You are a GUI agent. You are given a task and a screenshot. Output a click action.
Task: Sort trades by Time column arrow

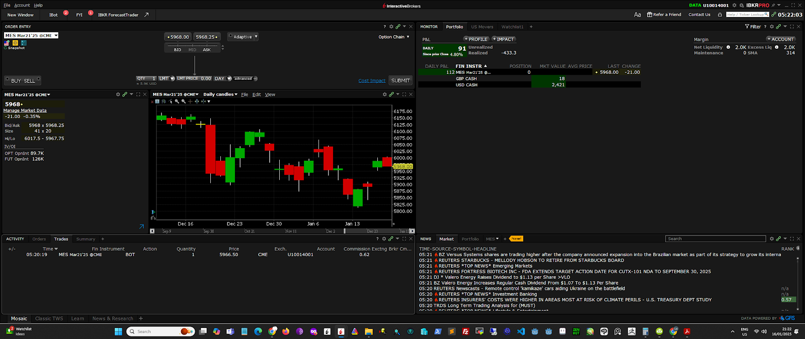(56, 249)
